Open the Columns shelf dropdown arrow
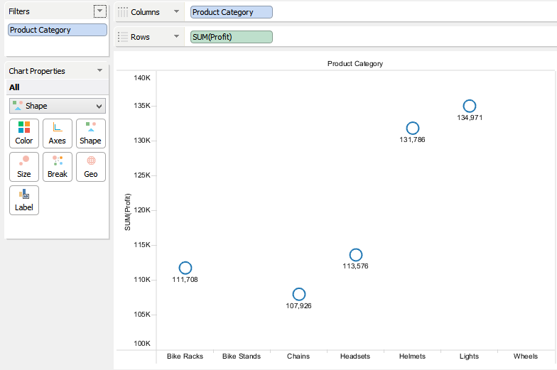 pyautogui.click(x=176, y=12)
